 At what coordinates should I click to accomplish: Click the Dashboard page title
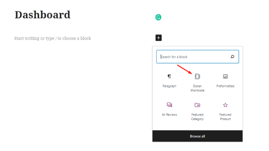coord(43,15)
